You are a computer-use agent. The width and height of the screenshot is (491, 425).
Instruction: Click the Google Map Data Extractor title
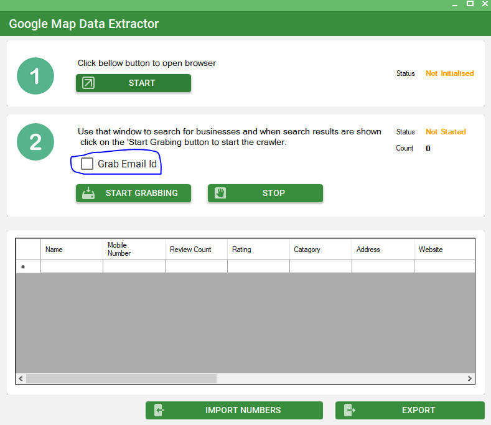[x=84, y=24]
